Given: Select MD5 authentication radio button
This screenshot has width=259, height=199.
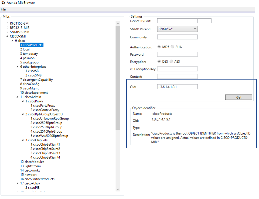Looking at the screenshot, I should point(159,47).
